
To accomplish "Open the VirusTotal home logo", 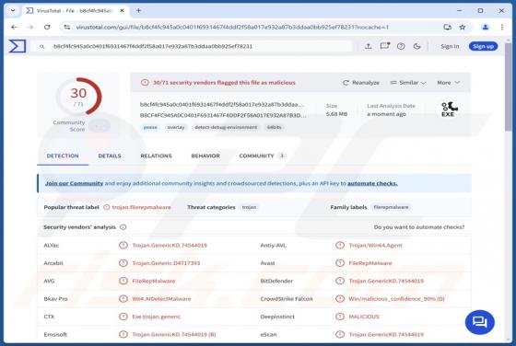I will pos(18,46).
